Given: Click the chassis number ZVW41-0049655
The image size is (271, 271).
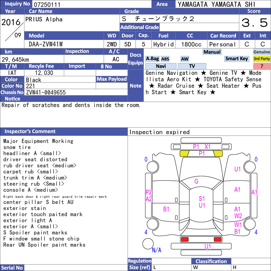Looking at the screenshot, I should coord(46,92).
